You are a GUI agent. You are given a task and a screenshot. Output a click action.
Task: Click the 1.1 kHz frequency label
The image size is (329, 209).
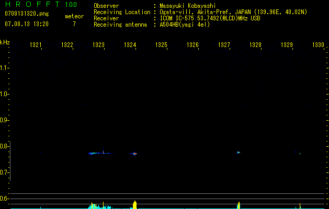coord(4,68)
